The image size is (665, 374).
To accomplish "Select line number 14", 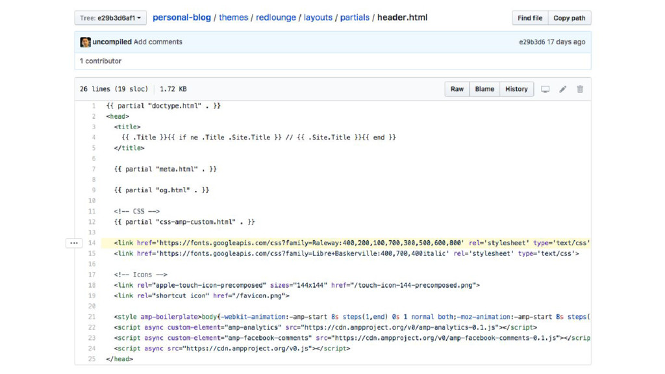I will click(x=92, y=243).
